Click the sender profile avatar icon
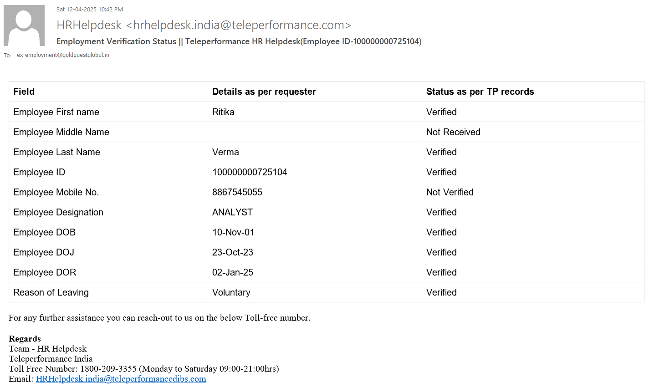 (24, 26)
